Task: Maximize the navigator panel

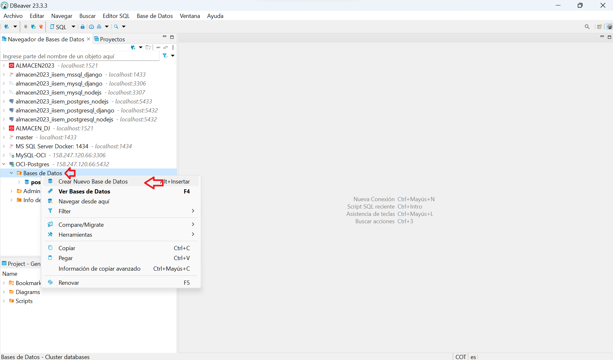Action: pyautogui.click(x=172, y=37)
